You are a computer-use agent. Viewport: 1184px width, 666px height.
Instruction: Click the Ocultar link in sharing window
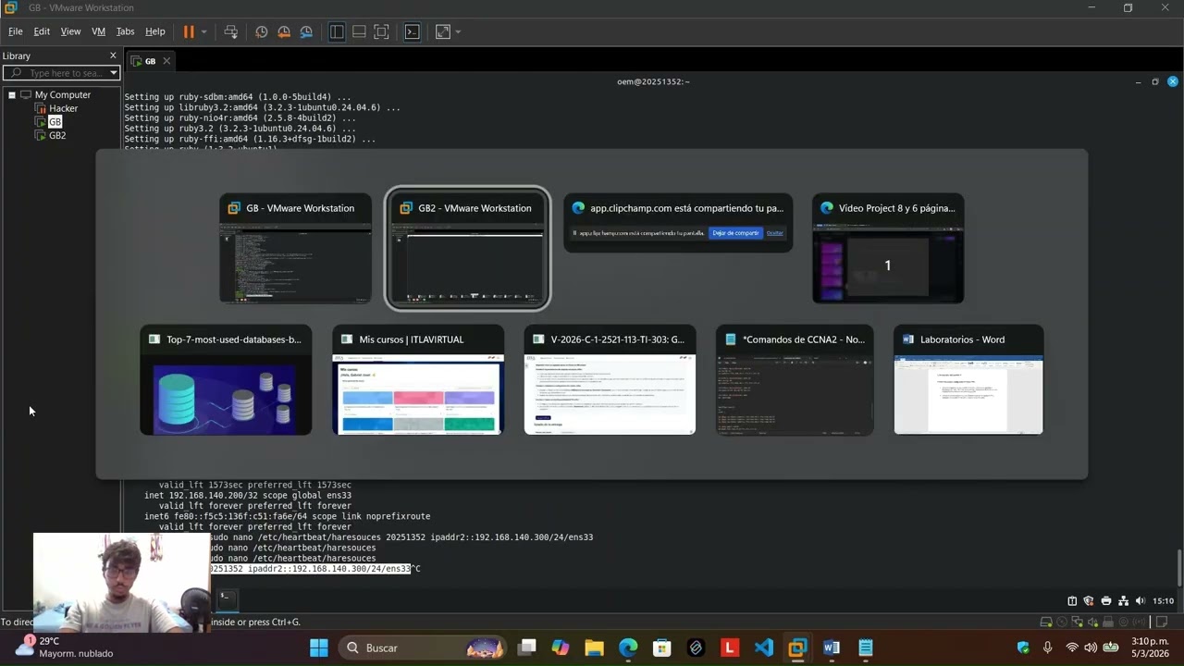[774, 233]
